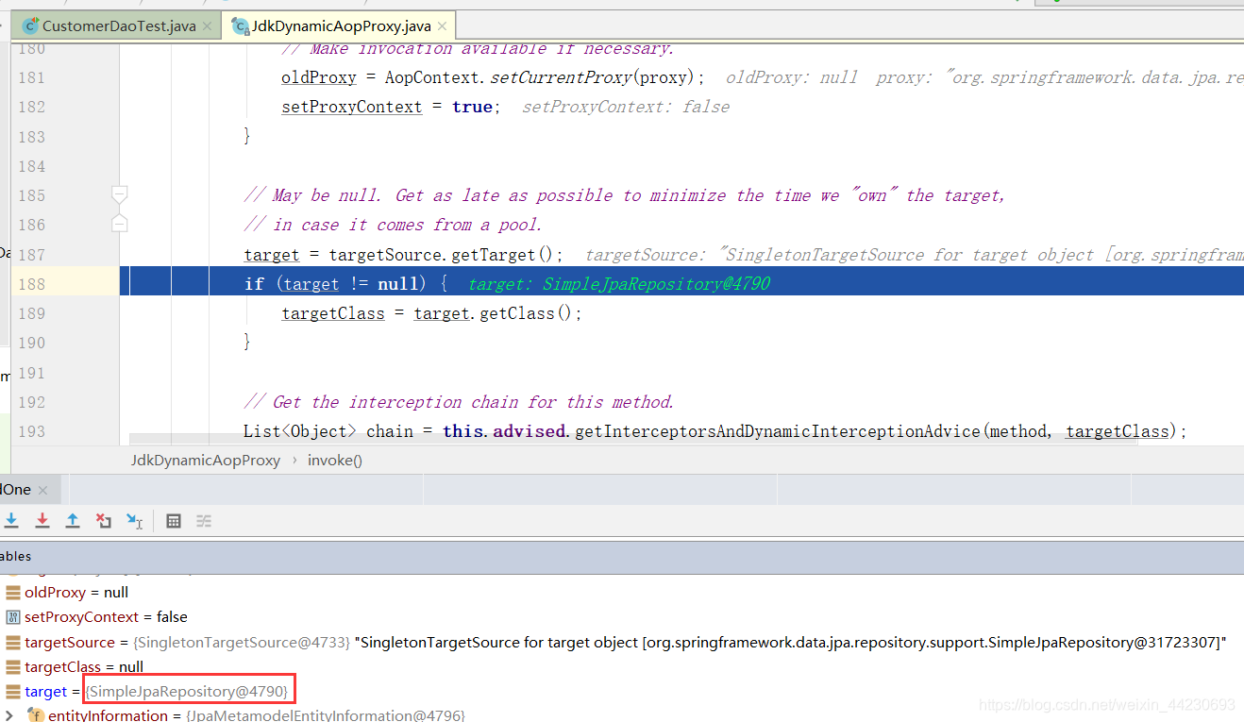
Task: Click the comment 'in case it comes from a pool'
Action: click(x=407, y=225)
